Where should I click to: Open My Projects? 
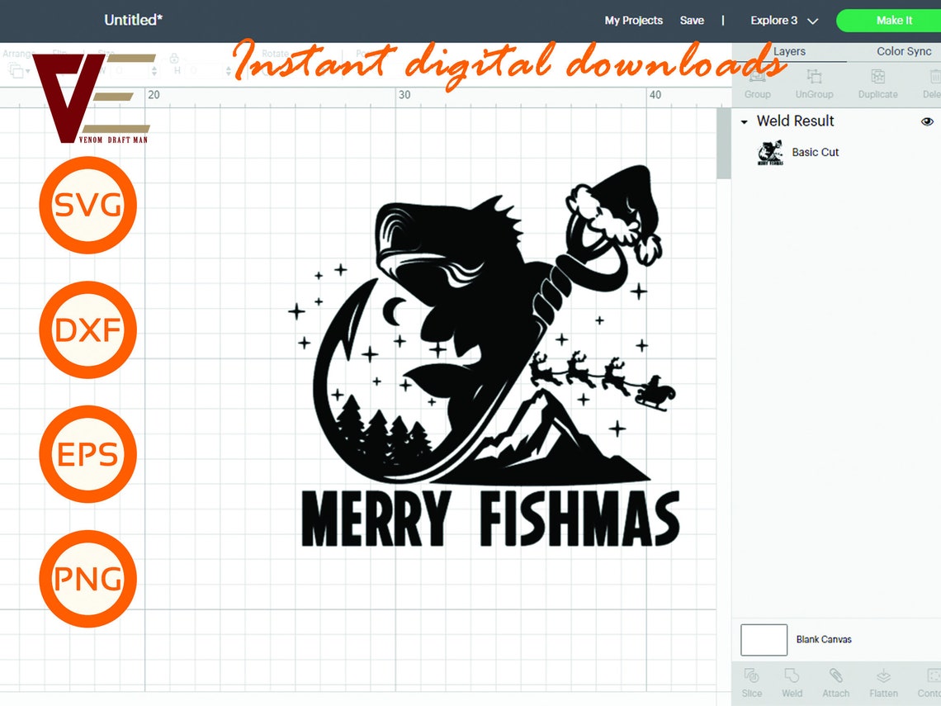pyautogui.click(x=633, y=21)
